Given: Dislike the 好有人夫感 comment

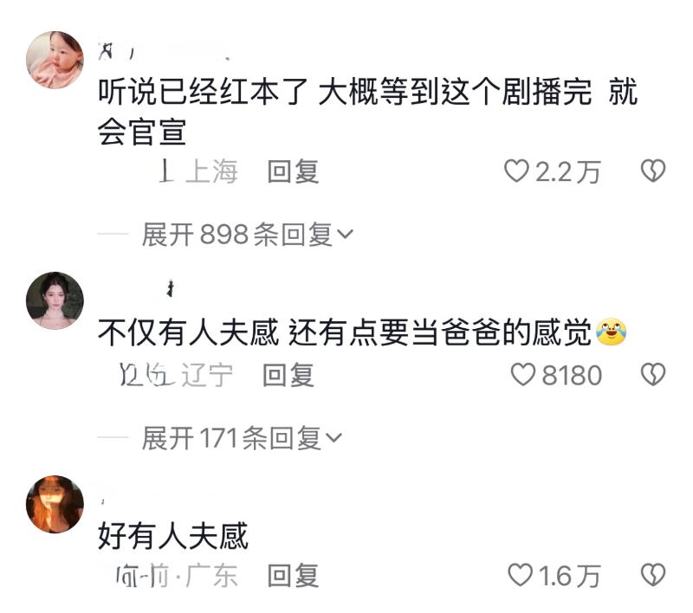Looking at the screenshot, I should click(x=653, y=575).
